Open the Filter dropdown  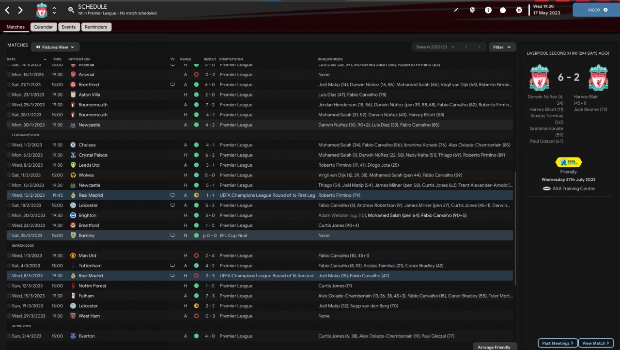tap(502, 47)
